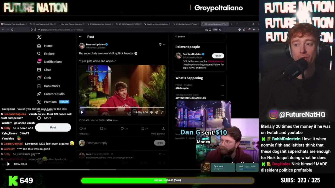
Task: Switch to the Brendan Carr on X tab
Action: point(186,24)
